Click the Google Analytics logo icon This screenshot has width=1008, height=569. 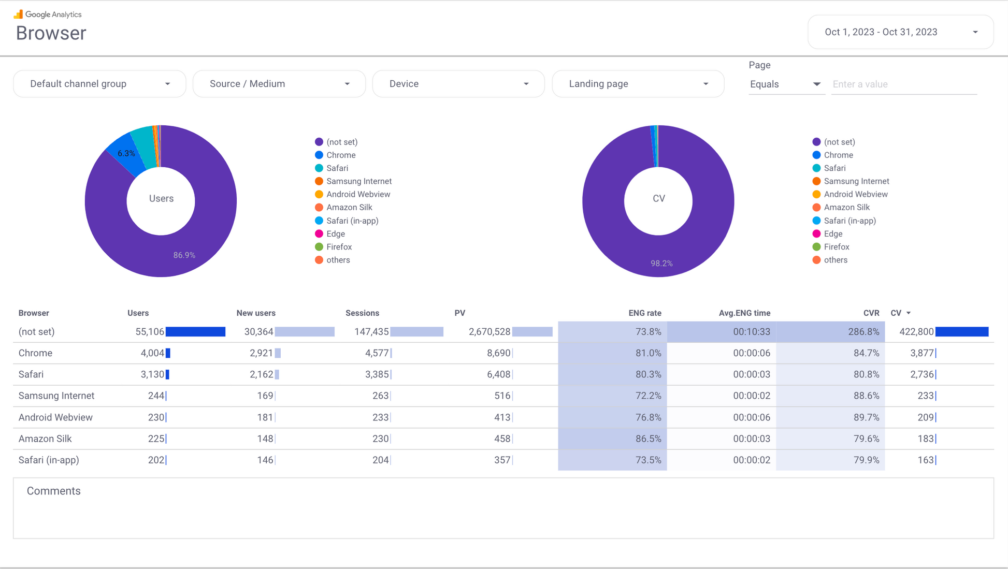[x=18, y=14]
